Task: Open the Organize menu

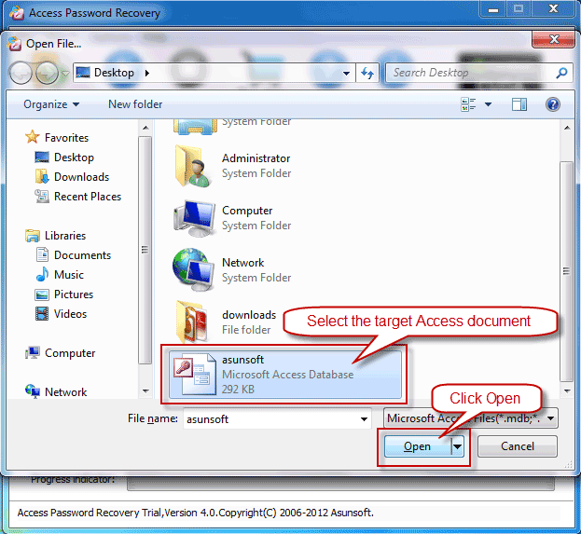Action: (51, 104)
